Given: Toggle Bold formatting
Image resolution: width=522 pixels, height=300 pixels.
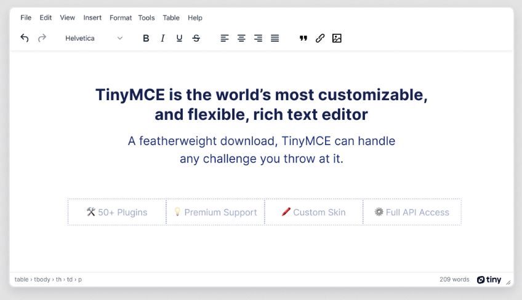Looking at the screenshot, I should tap(146, 38).
